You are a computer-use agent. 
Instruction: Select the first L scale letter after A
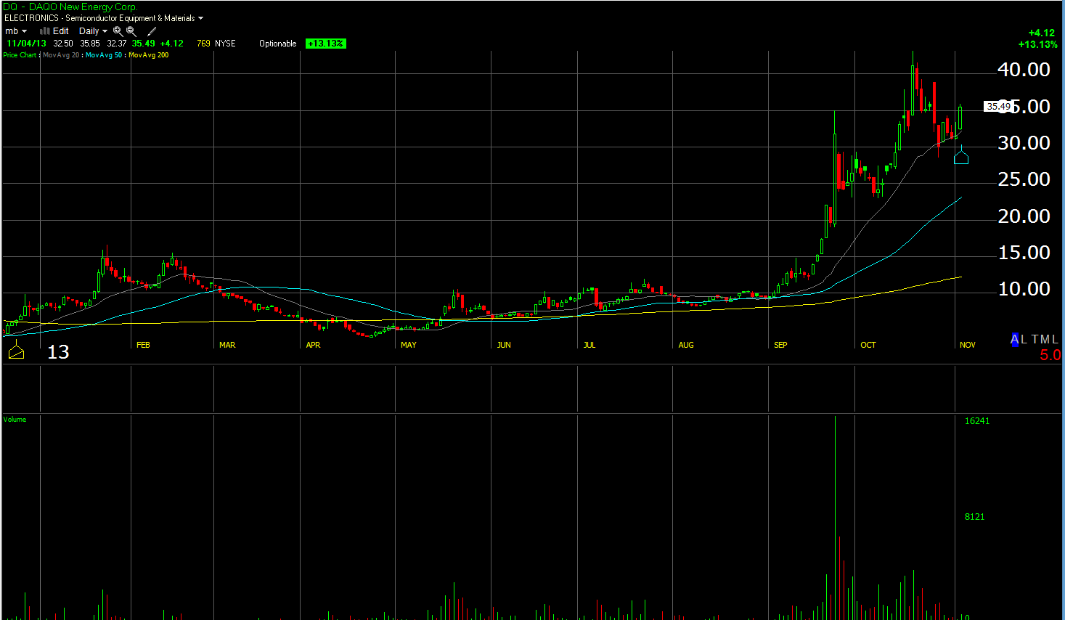pyautogui.click(x=1024, y=339)
